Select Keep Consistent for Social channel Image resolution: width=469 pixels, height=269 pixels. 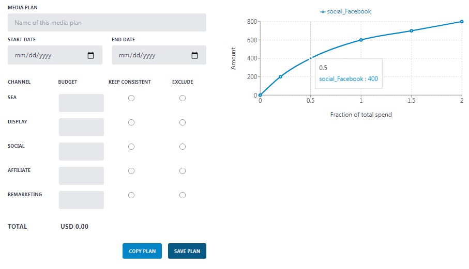(x=131, y=147)
